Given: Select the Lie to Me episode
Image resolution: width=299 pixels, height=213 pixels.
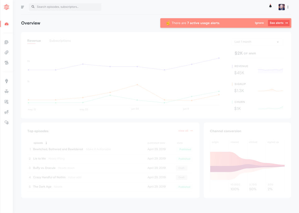Looking at the screenshot, I should (x=40, y=159).
